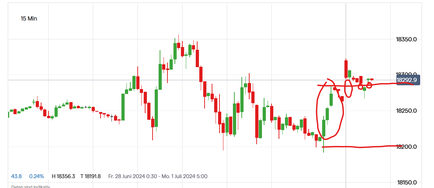Click the "Daten sind indikativ" notice
434x188 pixels.
(31, 187)
